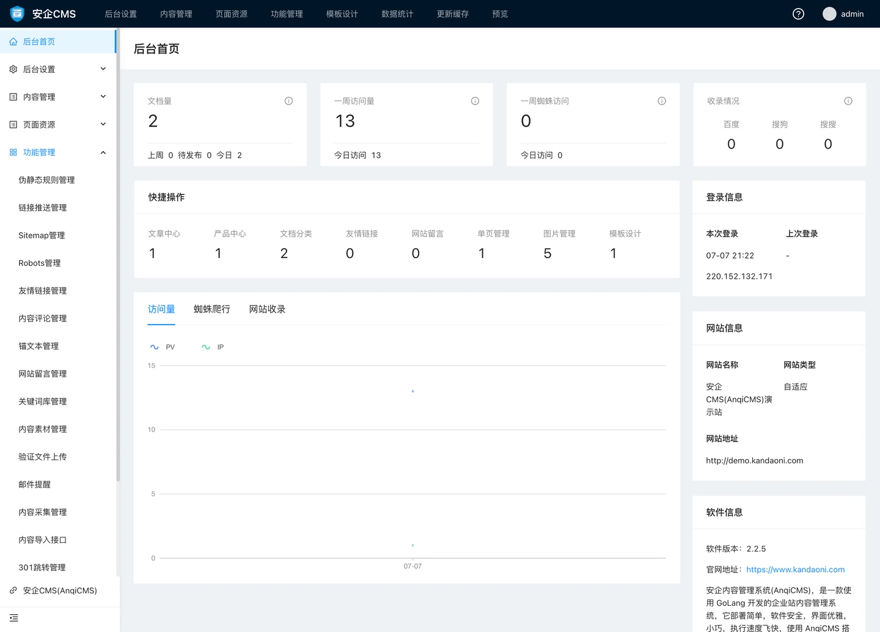Collapse the 功能管理 sidebar section
The image size is (880, 632).
(x=58, y=152)
